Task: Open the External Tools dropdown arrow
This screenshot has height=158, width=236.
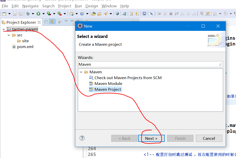Action: [x=65, y=14]
